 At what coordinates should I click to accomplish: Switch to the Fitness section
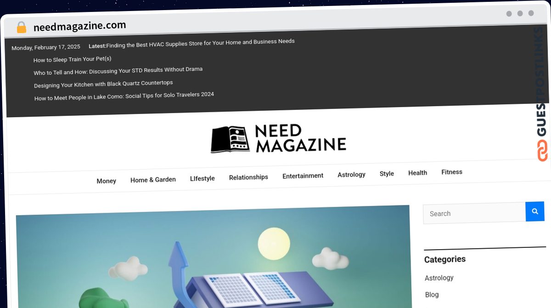[x=451, y=172]
